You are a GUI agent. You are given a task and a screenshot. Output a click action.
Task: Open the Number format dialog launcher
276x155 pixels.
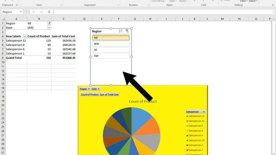click(148, 5)
